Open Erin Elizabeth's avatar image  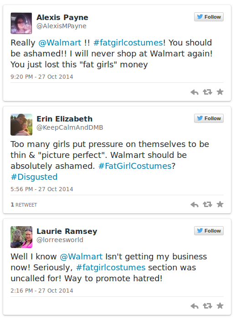pos(21,125)
